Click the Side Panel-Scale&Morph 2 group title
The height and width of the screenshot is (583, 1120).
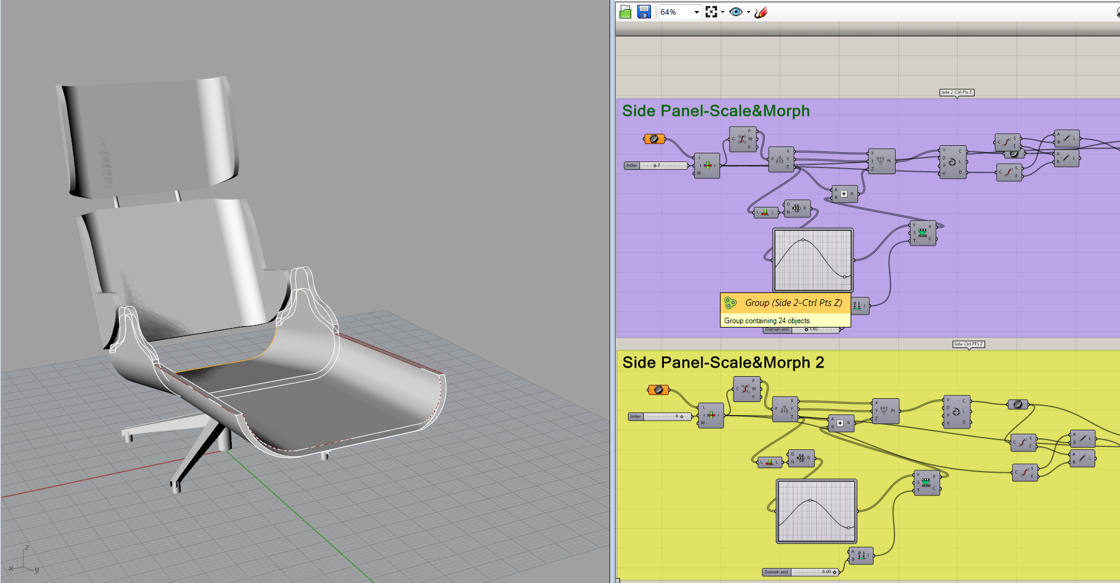point(722,363)
